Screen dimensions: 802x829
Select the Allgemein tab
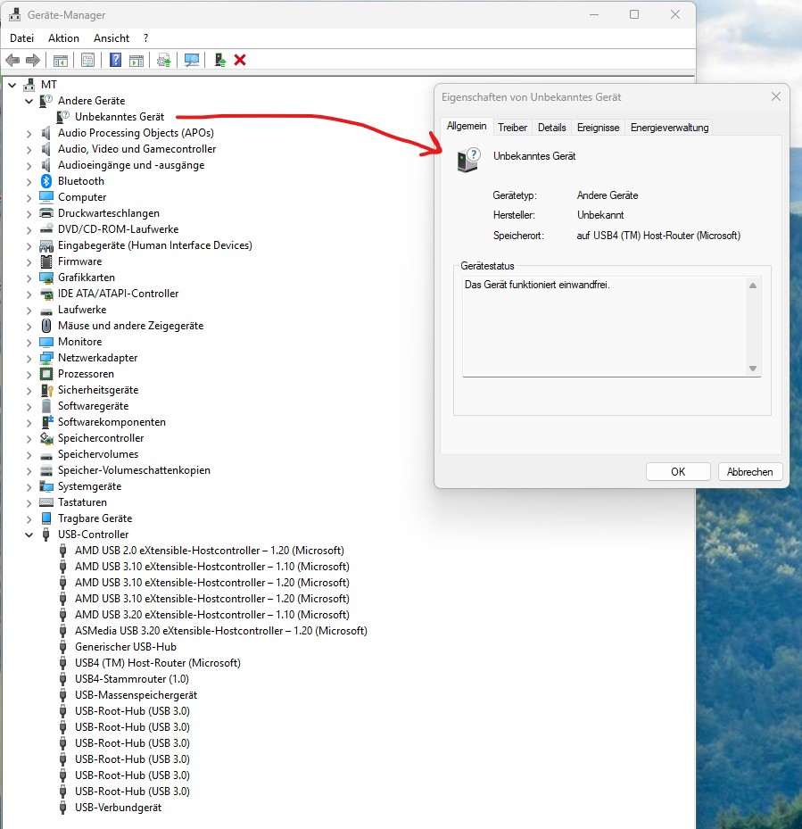pos(467,126)
